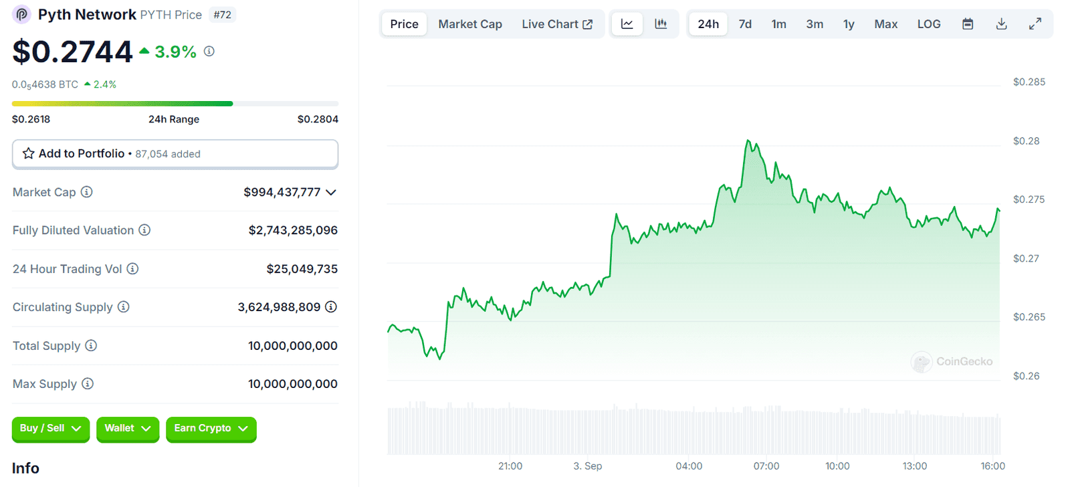Click the #72 rank badge
Screen dimensions: 1070x487
click(223, 15)
